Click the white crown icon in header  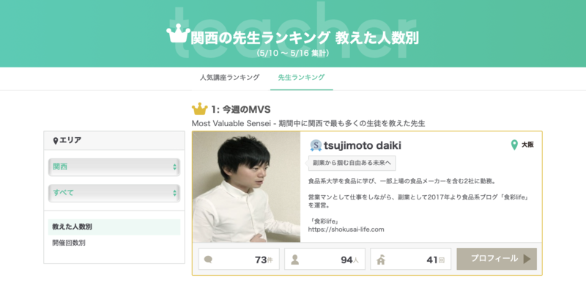point(178,34)
